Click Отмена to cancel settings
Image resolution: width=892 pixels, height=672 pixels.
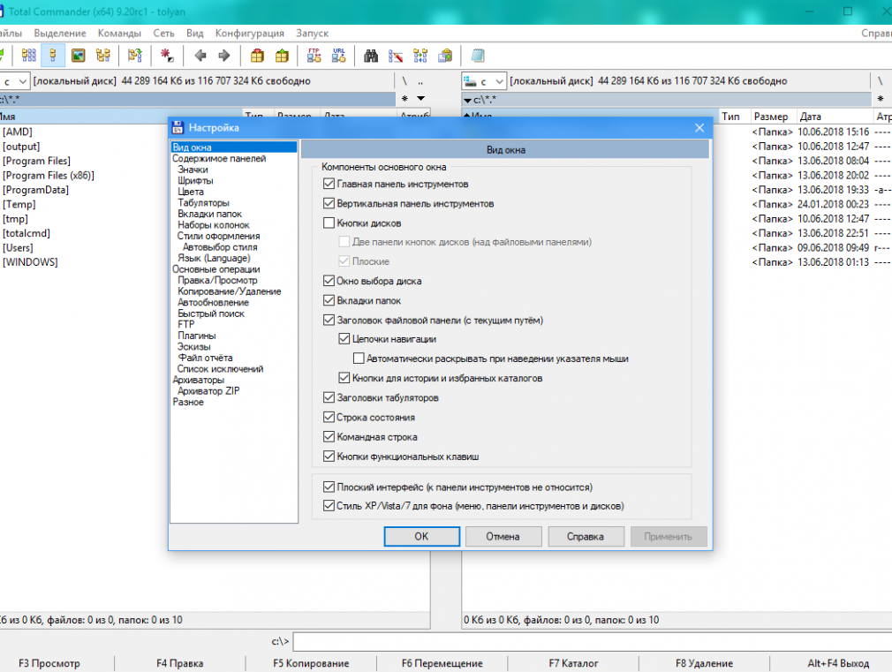pos(503,536)
